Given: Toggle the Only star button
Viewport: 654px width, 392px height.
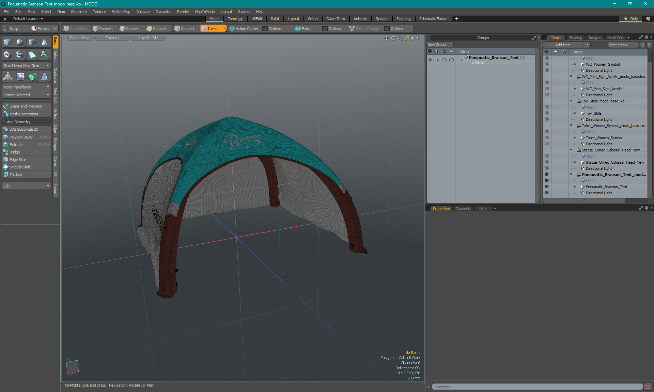Looking at the screenshot, I should [x=631, y=19].
